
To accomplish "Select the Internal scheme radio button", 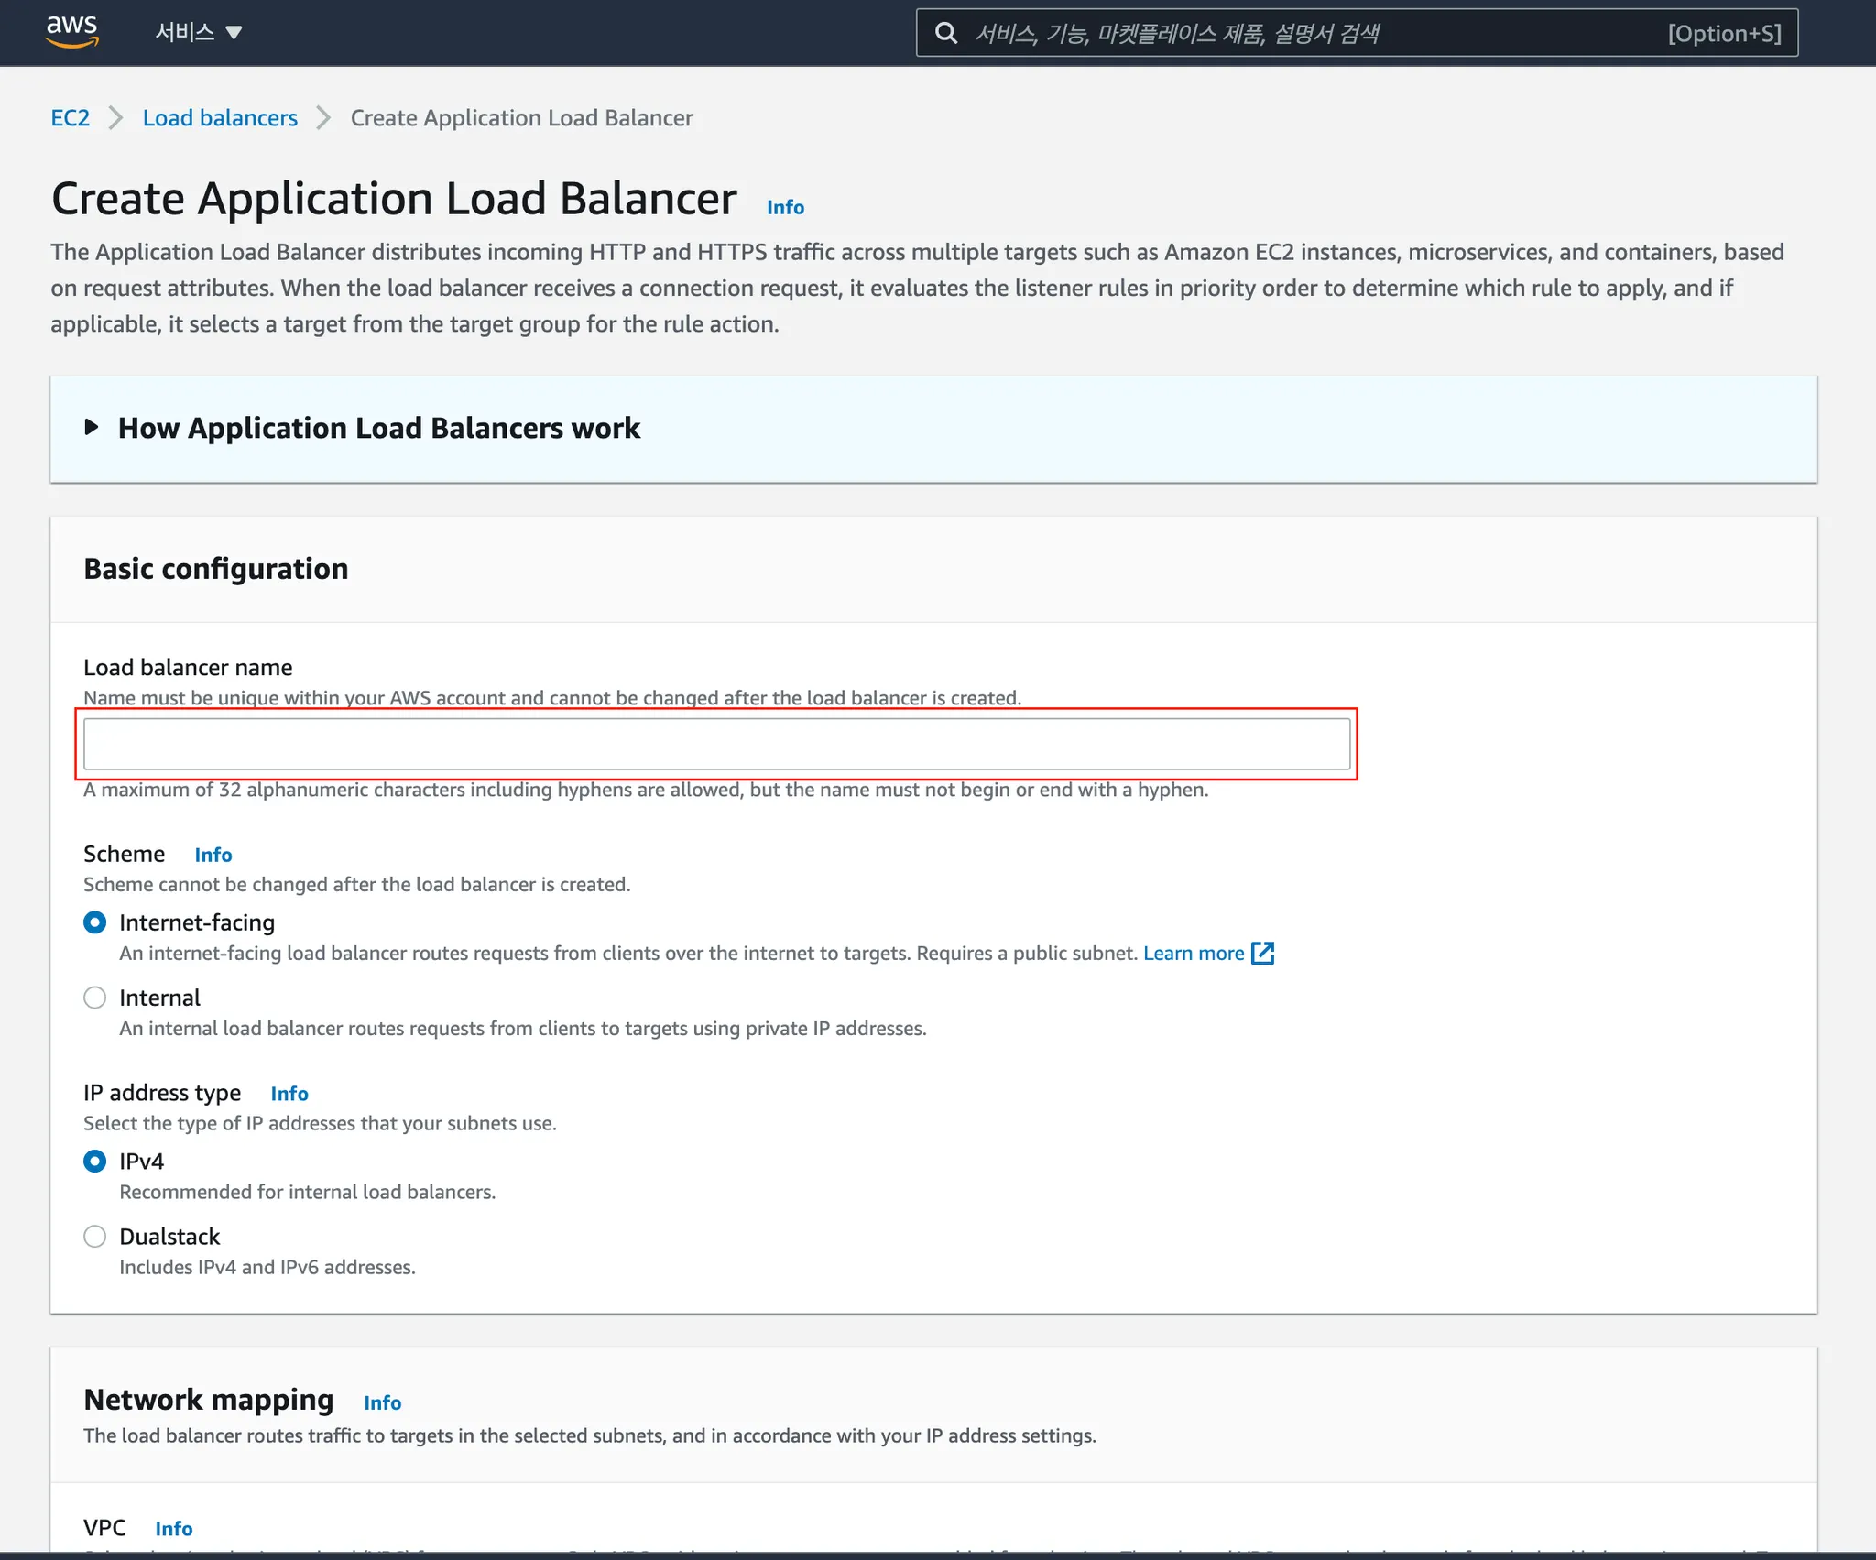I will pyautogui.click(x=95, y=998).
